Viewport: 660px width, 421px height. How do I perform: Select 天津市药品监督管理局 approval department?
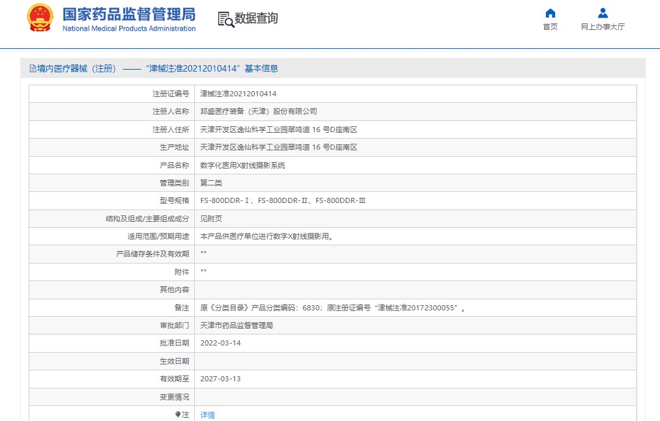237,325
